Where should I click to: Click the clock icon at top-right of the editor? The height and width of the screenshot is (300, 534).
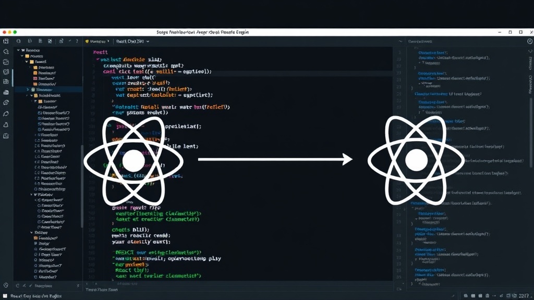530,41
